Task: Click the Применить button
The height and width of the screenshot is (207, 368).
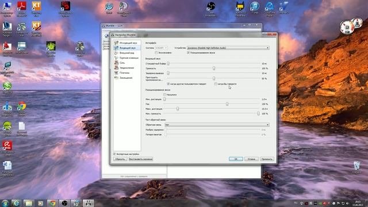Action: click(267, 159)
